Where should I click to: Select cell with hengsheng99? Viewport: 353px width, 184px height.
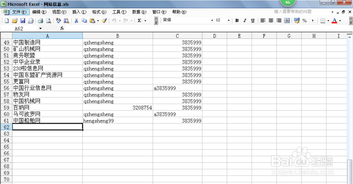[x=118, y=121]
